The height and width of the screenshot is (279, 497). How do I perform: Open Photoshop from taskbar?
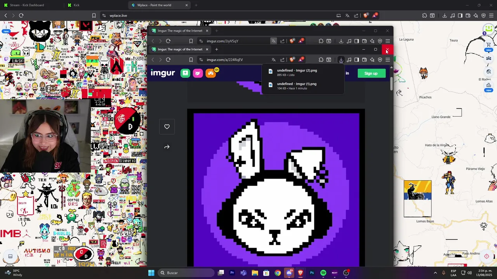click(x=312, y=273)
